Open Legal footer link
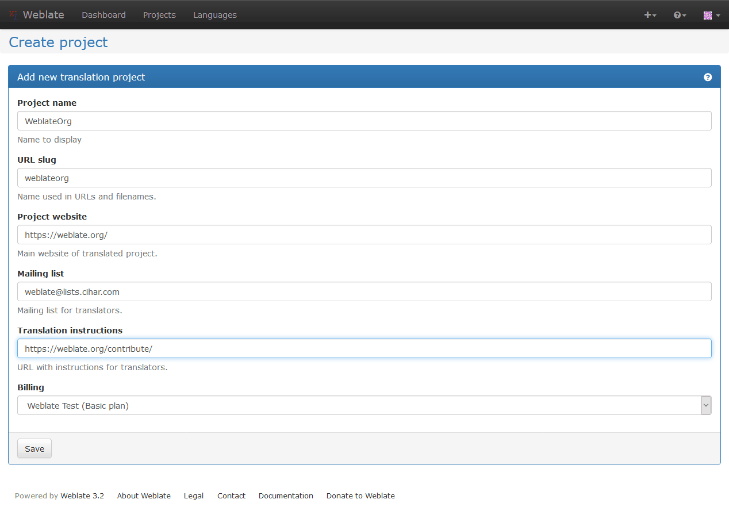Screen dimensions: 729x507 pos(194,496)
